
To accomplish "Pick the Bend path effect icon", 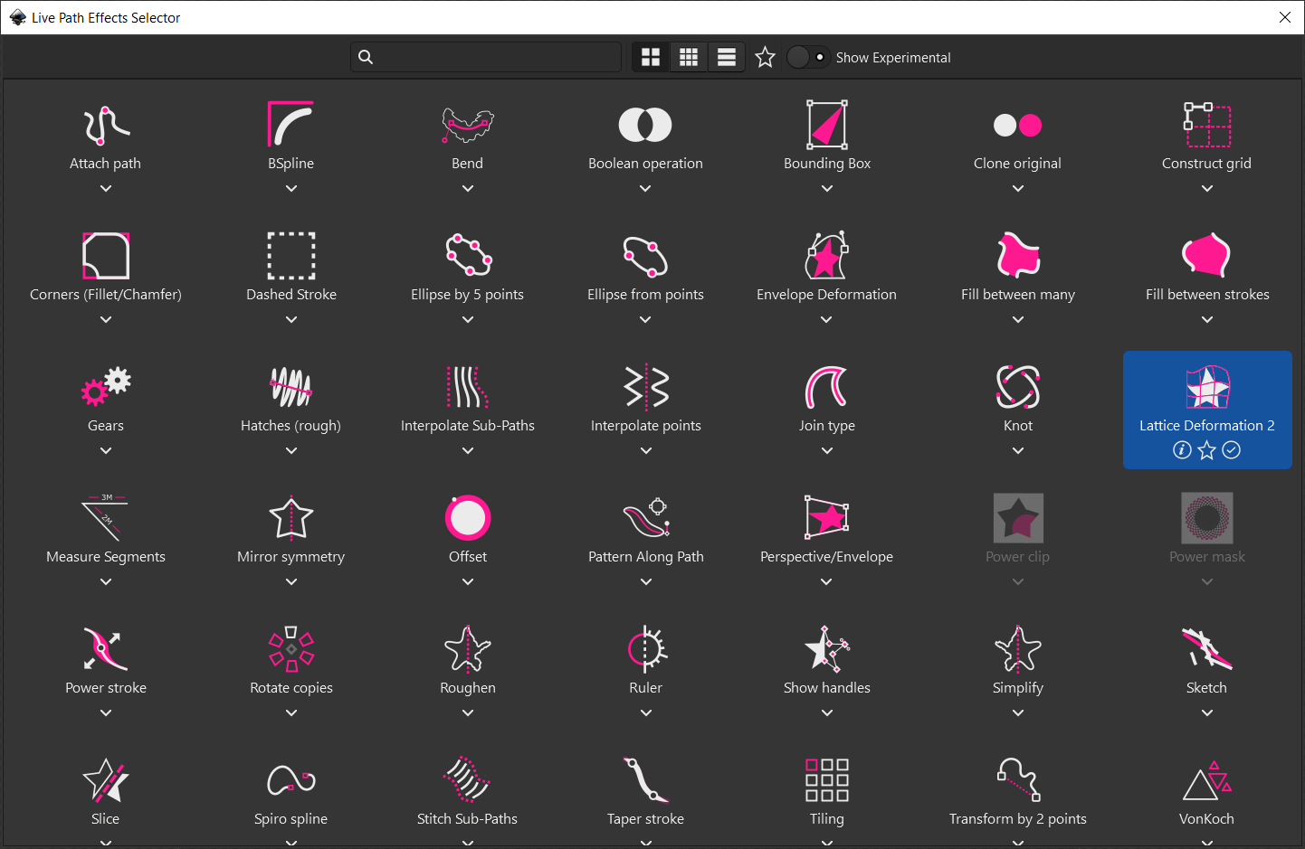I will [467, 125].
